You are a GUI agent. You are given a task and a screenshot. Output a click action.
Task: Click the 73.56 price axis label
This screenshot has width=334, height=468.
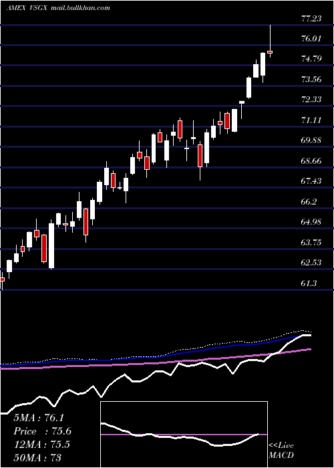tap(311, 80)
